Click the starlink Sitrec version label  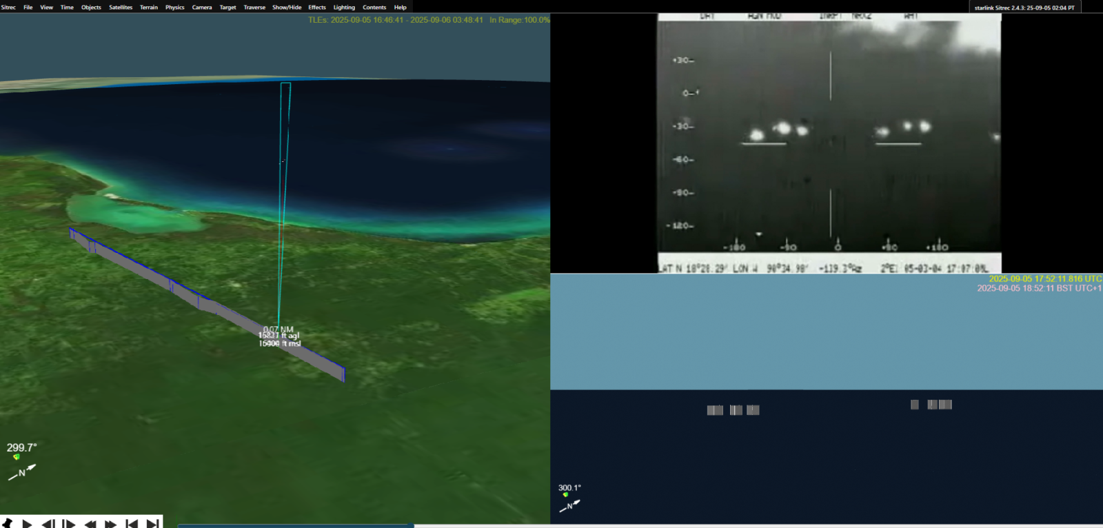1024,8
